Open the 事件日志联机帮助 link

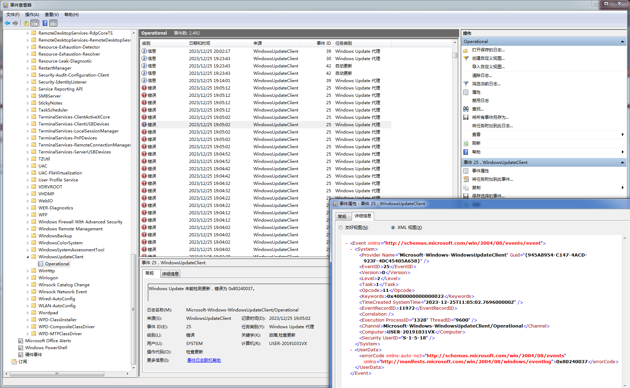point(204,360)
